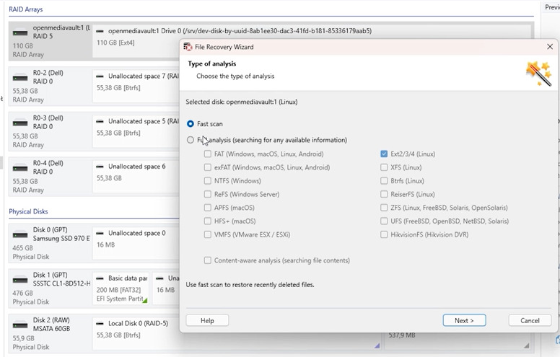Viewport: 560px width, 357px height.
Task: Tick the ReiserFS (Linux) checkbox
Action: point(384,194)
